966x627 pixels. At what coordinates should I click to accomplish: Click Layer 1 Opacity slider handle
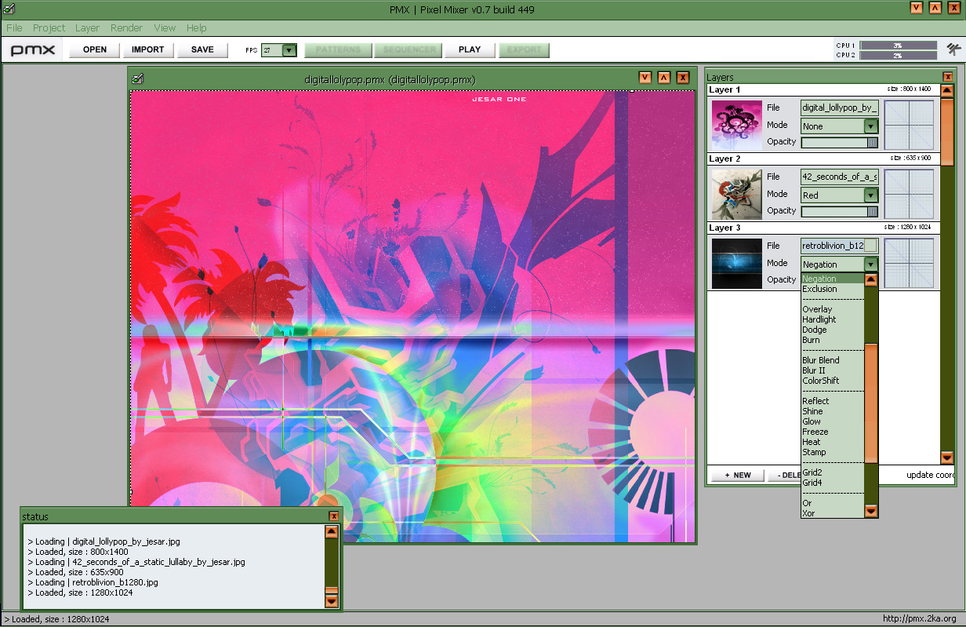pyautogui.click(x=873, y=142)
